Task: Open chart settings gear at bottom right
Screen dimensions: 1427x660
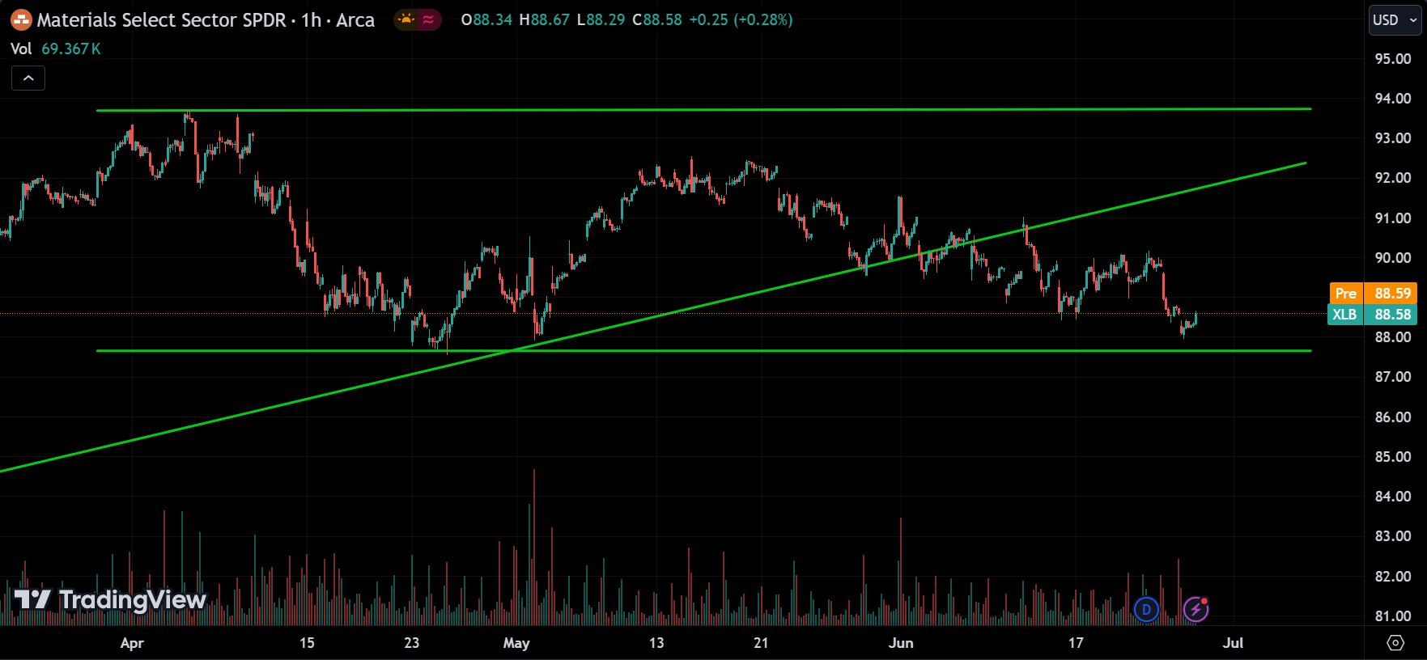Action: pyautogui.click(x=1395, y=642)
